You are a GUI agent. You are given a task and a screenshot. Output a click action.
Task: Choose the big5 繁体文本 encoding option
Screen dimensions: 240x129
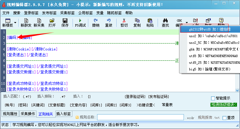(210, 69)
